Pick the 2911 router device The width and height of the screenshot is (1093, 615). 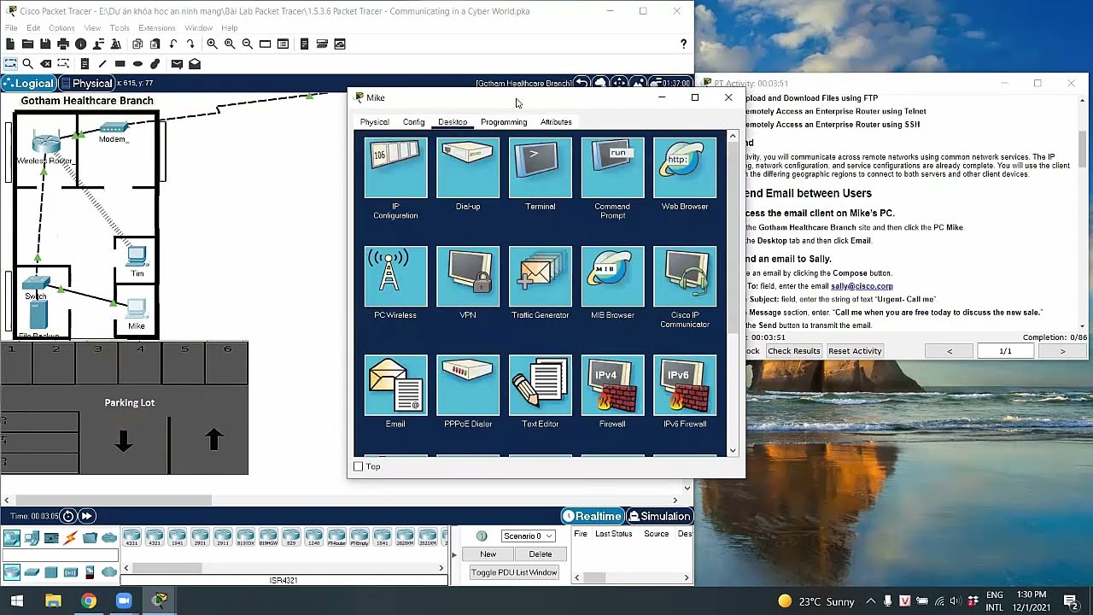[223, 537]
